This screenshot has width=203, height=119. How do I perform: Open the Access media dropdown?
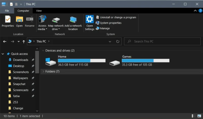click(42, 23)
